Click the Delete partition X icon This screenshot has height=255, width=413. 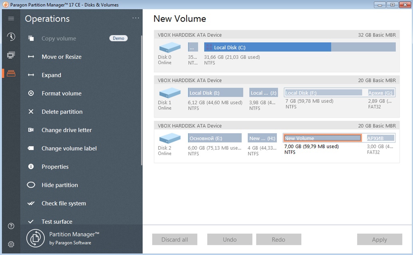31,112
